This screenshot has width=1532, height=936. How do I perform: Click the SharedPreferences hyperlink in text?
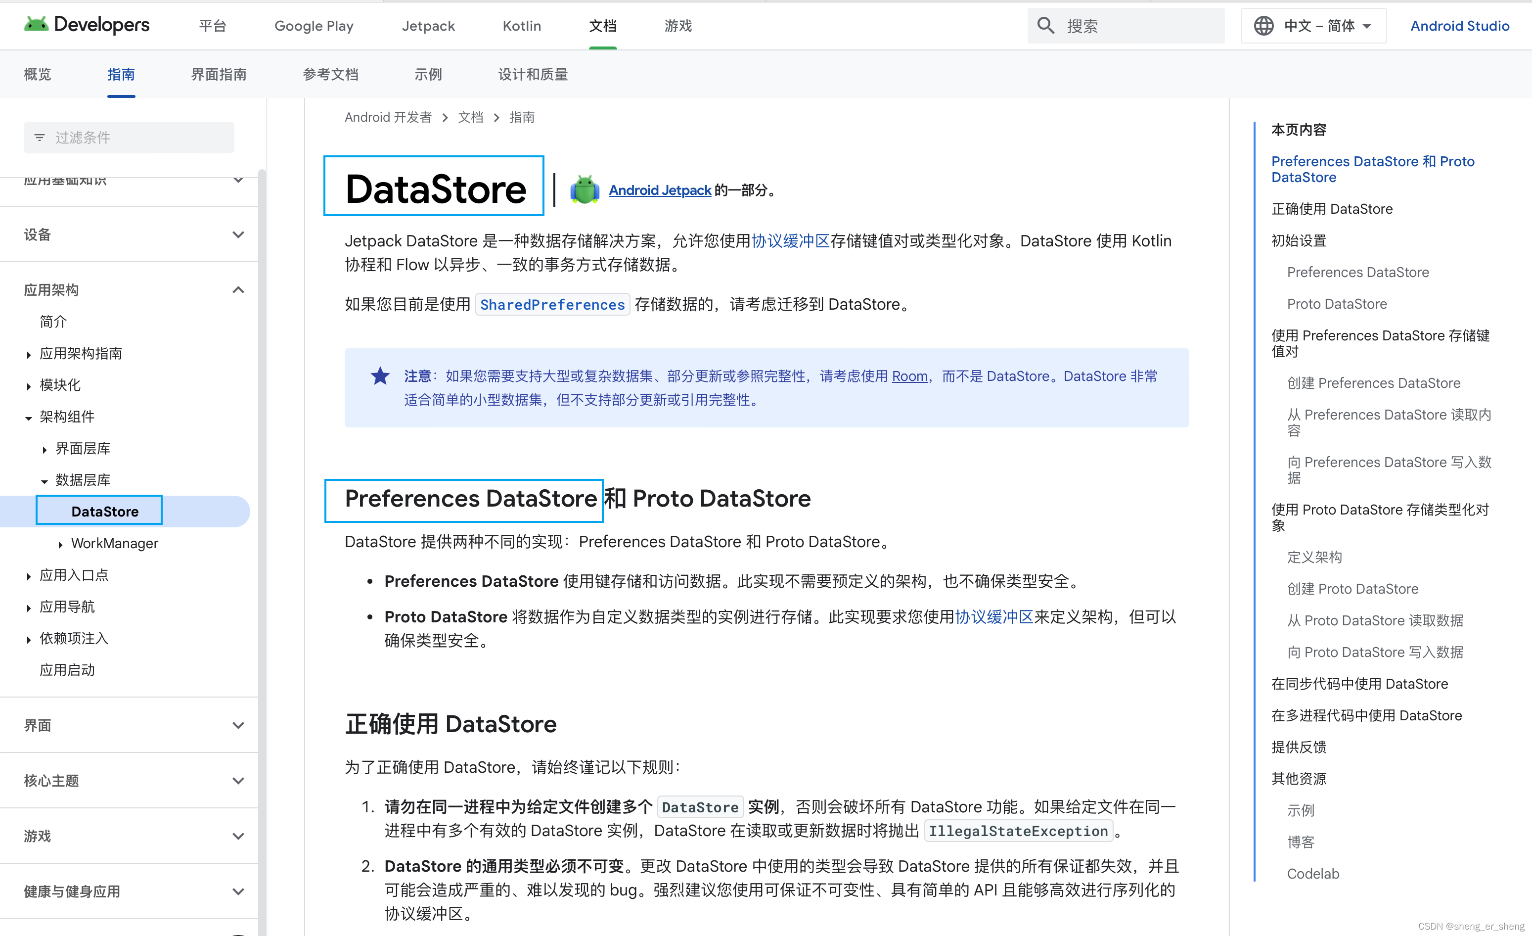pyautogui.click(x=551, y=304)
